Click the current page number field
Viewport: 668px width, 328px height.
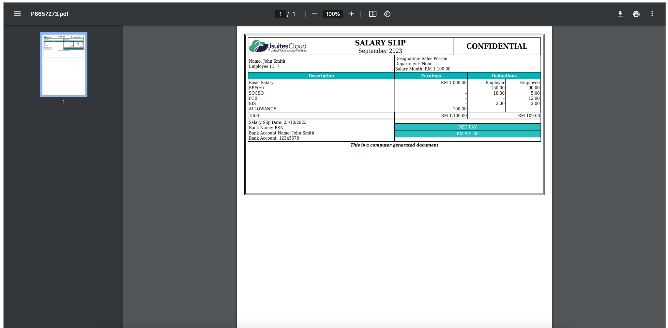click(280, 14)
